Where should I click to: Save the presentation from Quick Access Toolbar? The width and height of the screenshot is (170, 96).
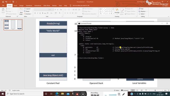click(x=3, y=2)
